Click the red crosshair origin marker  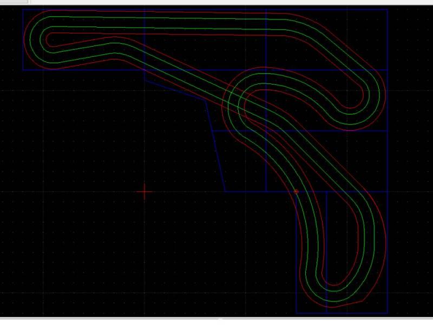click(x=145, y=192)
